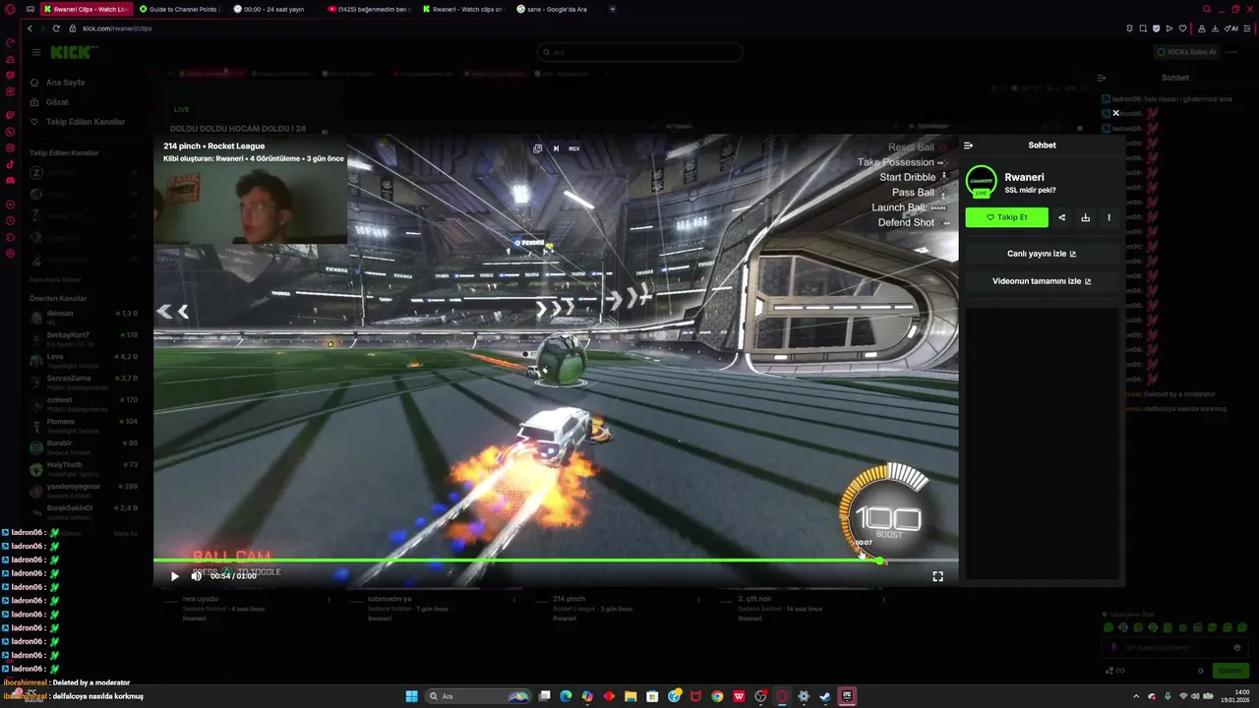The height and width of the screenshot is (708, 1259).
Task: Open BurakSakinOl recommended channel
Action: pyautogui.click(x=84, y=511)
